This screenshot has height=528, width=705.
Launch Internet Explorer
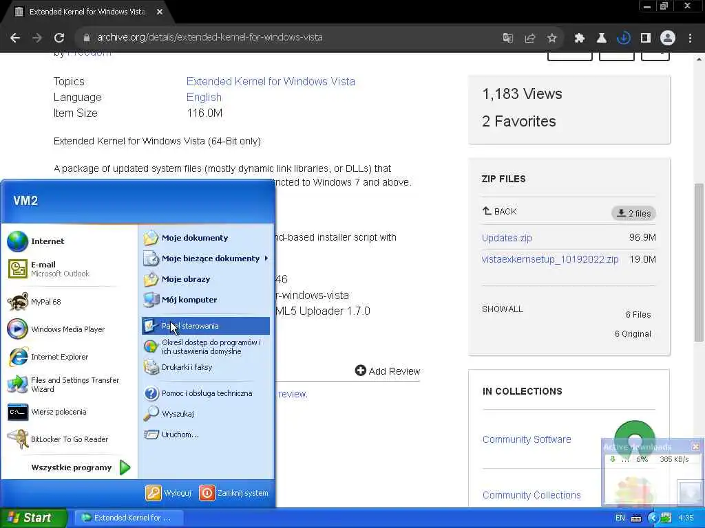(69, 357)
